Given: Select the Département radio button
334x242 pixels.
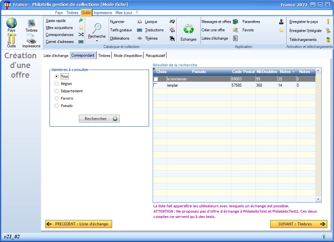Looking at the screenshot, I should (57, 91).
